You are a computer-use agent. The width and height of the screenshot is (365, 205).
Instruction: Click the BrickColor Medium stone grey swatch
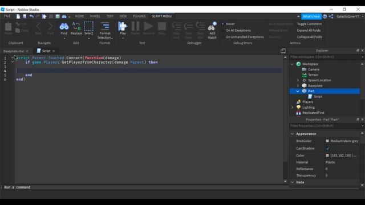tap(327, 141)
